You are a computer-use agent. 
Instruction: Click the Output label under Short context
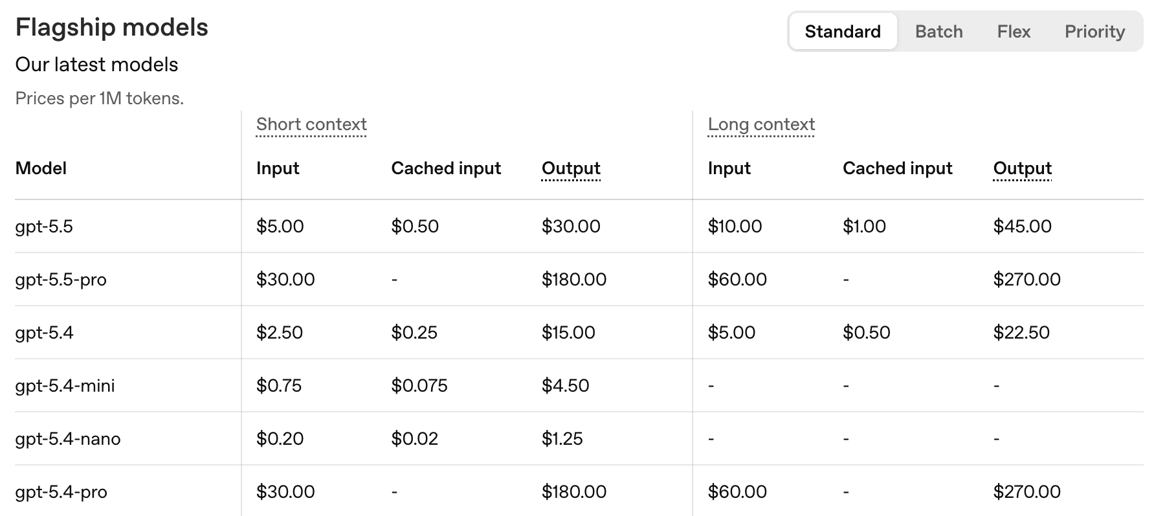tap(570, 168)
